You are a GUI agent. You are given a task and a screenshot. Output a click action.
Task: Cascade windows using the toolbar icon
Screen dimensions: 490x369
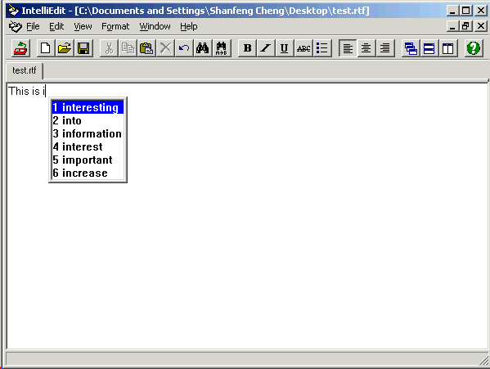coord(411,48)
